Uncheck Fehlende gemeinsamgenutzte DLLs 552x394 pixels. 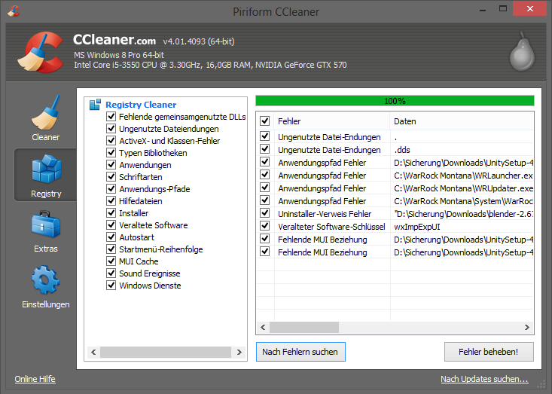point(111,117)
